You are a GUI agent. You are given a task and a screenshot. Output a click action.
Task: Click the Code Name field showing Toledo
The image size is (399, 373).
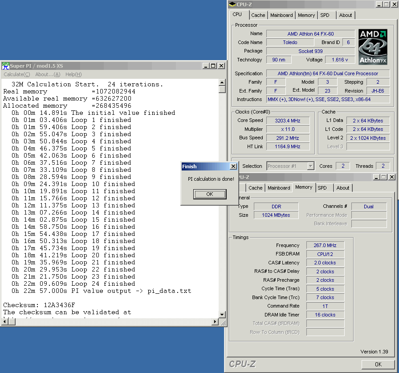[290, 42]
